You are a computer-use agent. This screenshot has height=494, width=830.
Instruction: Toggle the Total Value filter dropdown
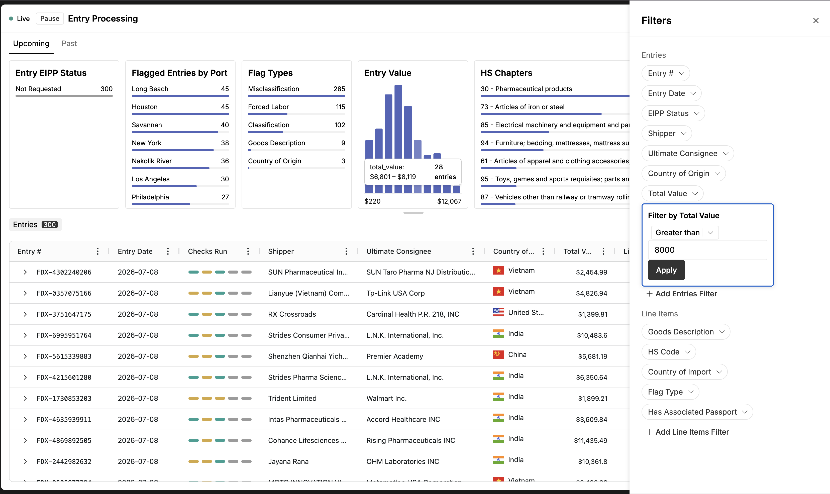(673, 193)
